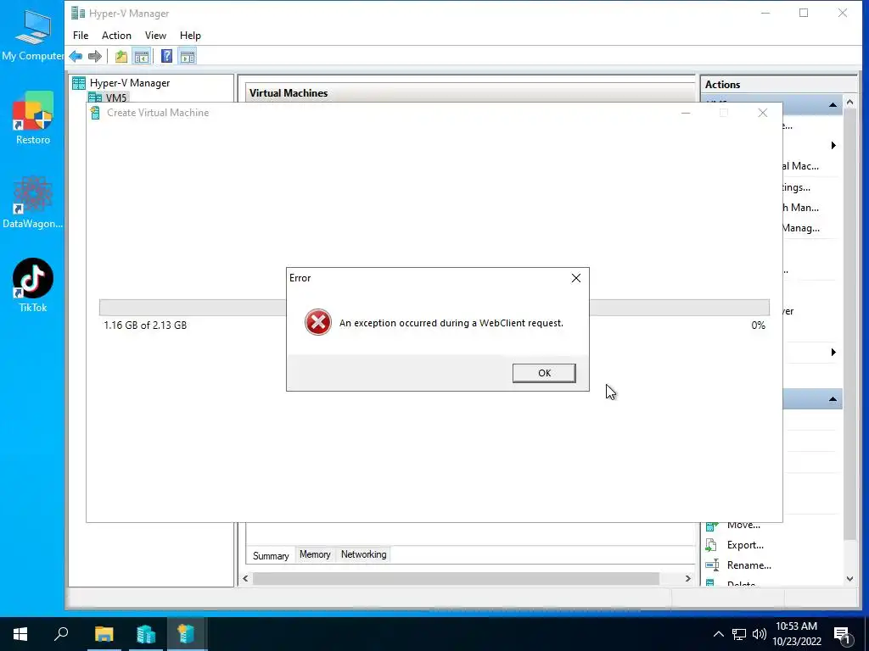This screenshot has height=651, width=869.
Task: Select the Hyper-V Manager root tree node
Action: coord(130,83)
